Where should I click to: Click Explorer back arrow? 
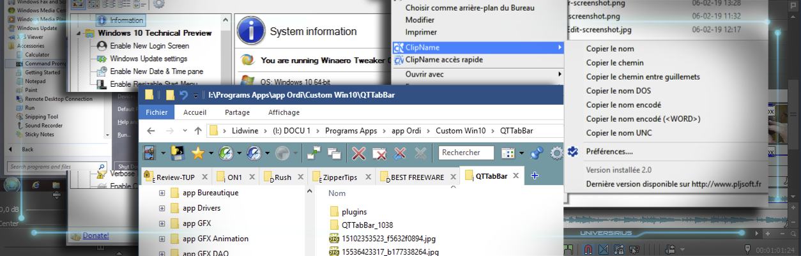coord(150,130)
